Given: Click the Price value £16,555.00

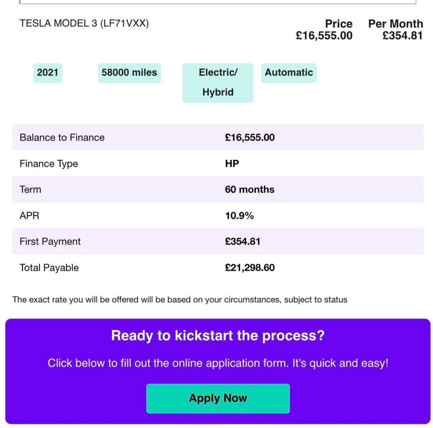Looking at the screenshot, I should click(325, 35).
